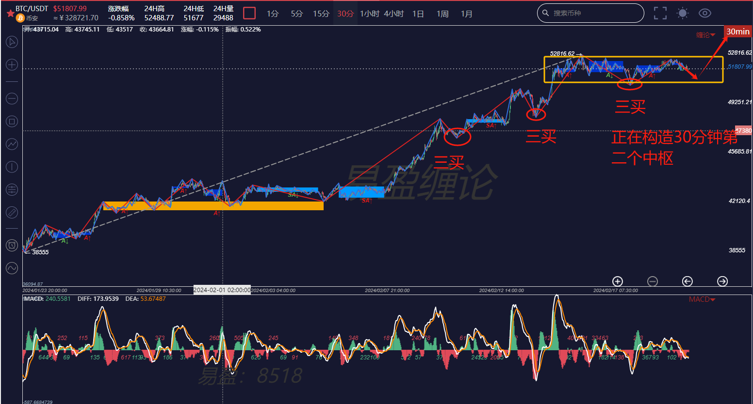Switch to the 5分 timeframe
Image resolution: width=753 pixels, height=404 pixels.
[297, 14]
